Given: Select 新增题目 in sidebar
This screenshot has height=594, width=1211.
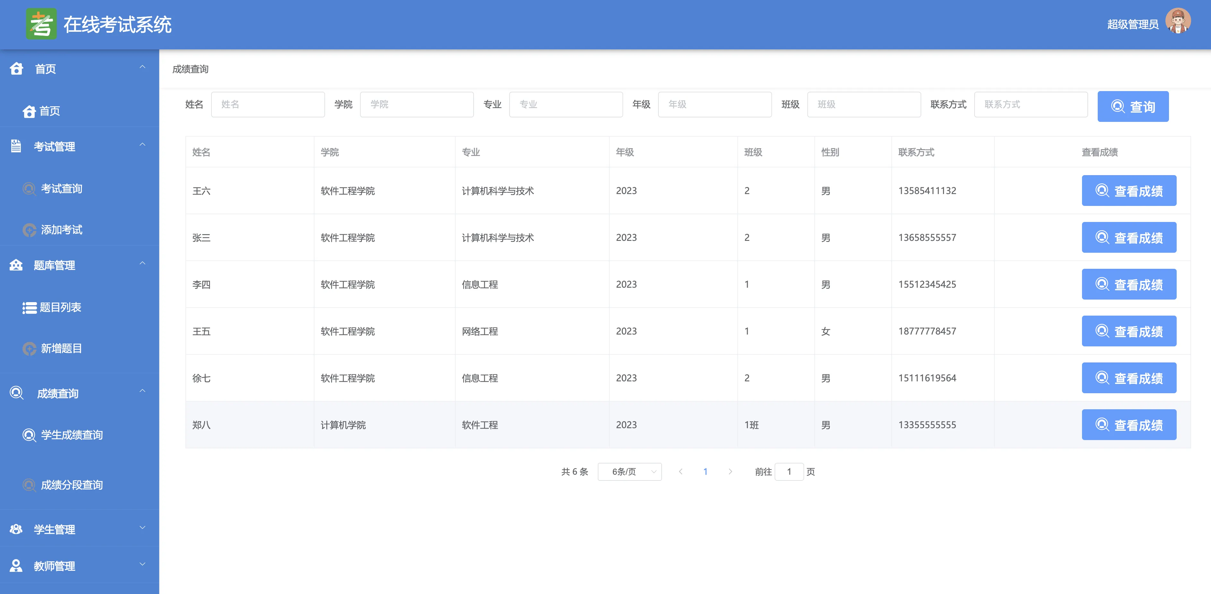Looking at the screenshot, I should [x=61, y=349].
